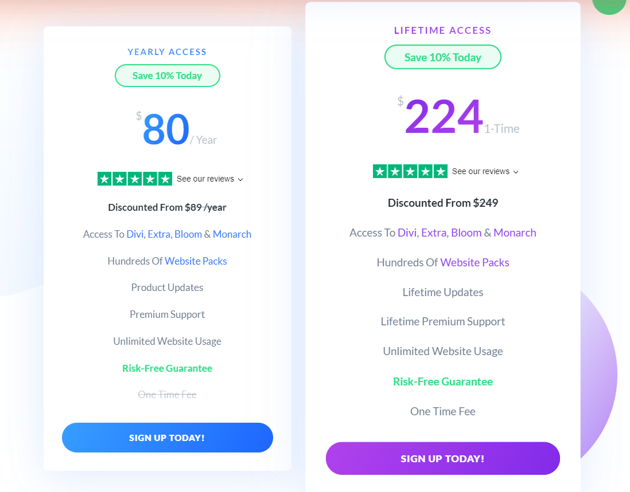Open the purple Bloom link in the lifetime plan
This screenshot has height=492, width=630.
466,233
